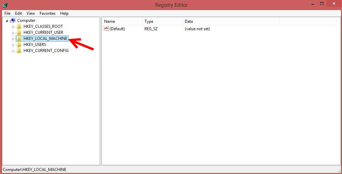342x174 pixels.
Task: Open the File menu
Action: (x=7, y=13)
